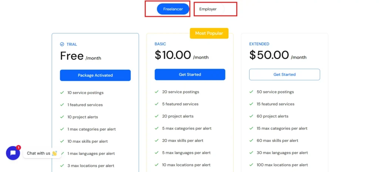Screen dimensions: 379x172
Task: Click the $50.00 Extended plan price
Action: (x=269, y=55)
